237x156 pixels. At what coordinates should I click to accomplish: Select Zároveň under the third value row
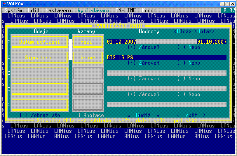(143, 79)
